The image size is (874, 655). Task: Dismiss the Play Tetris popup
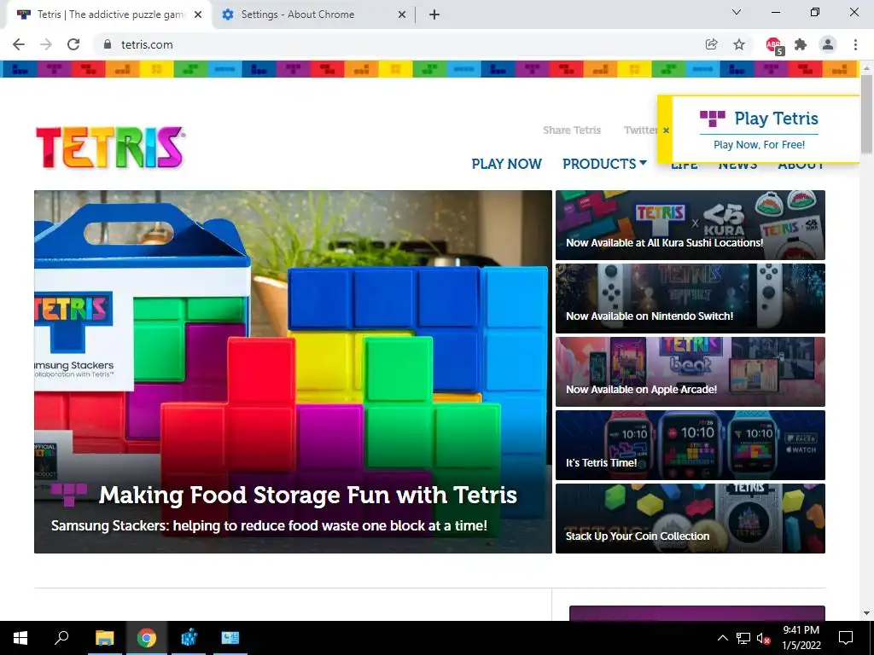[x=666, y=130]
